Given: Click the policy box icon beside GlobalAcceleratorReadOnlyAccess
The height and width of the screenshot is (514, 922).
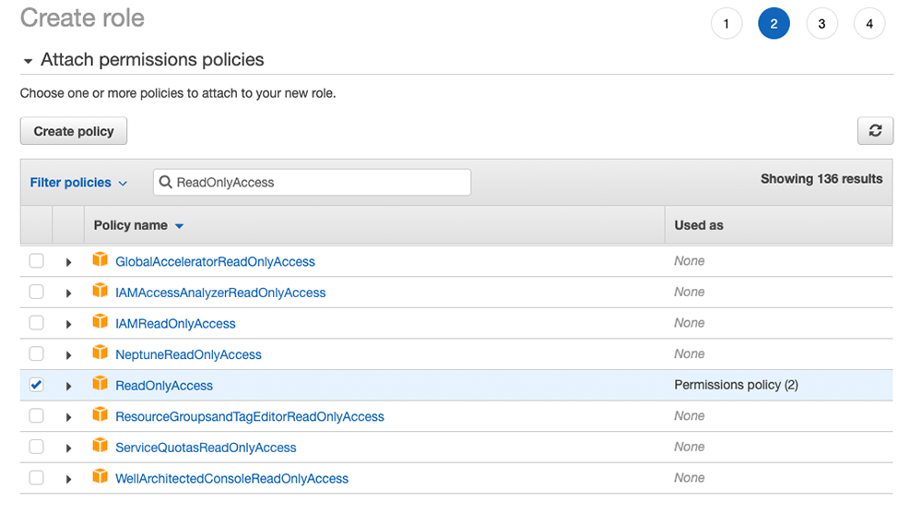Looking at the screenshot, I should [100, 259].
